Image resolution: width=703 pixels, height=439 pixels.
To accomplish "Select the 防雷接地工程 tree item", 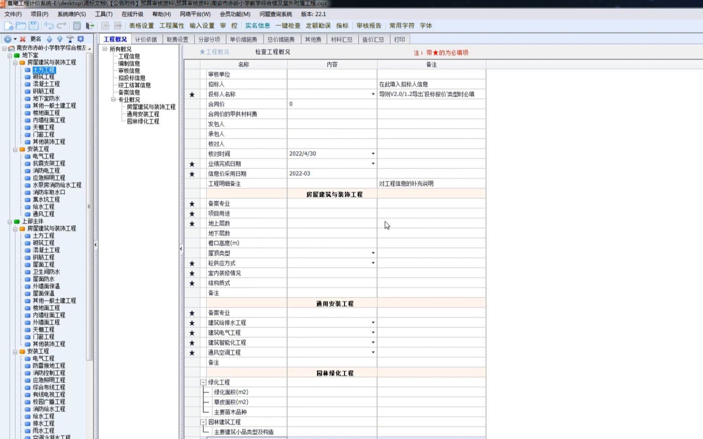I will click(49, 366).
